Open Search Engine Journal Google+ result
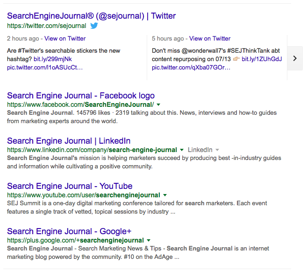The height and width of the screenshot is (271, 307). coord(69,231)
